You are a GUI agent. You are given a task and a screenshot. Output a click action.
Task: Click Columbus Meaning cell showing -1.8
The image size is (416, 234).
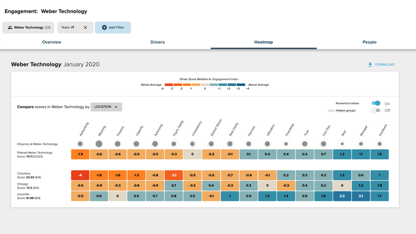point(99,175)
